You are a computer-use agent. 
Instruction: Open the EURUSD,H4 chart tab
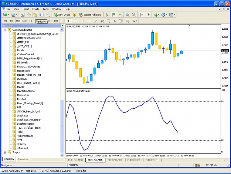152,160
